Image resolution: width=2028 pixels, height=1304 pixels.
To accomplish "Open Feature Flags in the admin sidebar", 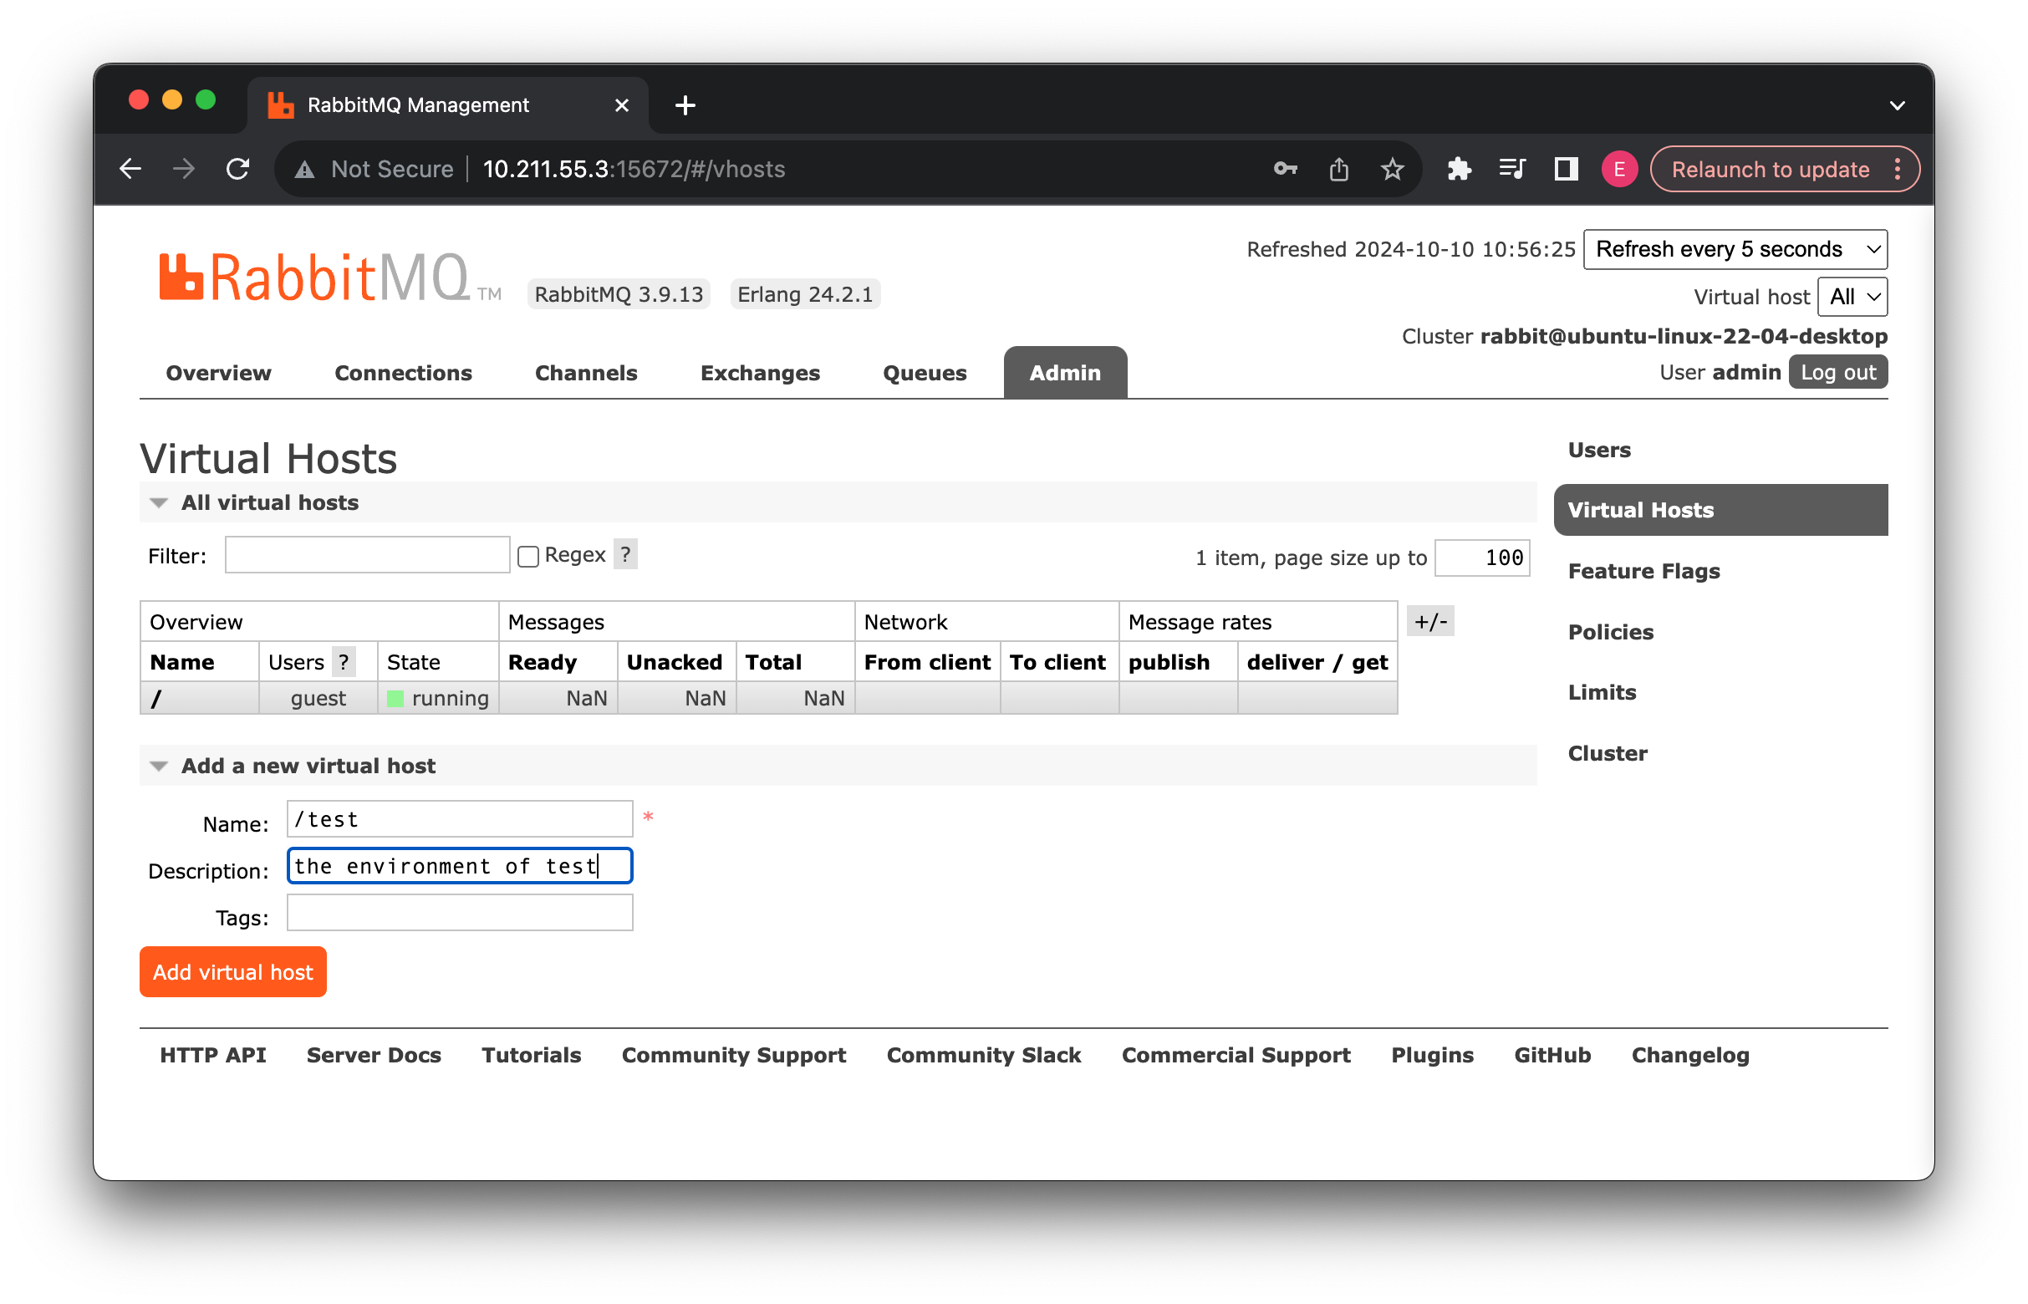I will pos(1643,571).
